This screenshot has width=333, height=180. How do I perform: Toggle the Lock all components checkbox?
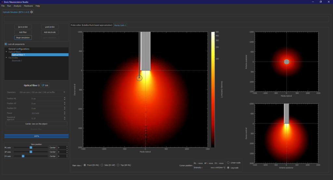[6, 44]
